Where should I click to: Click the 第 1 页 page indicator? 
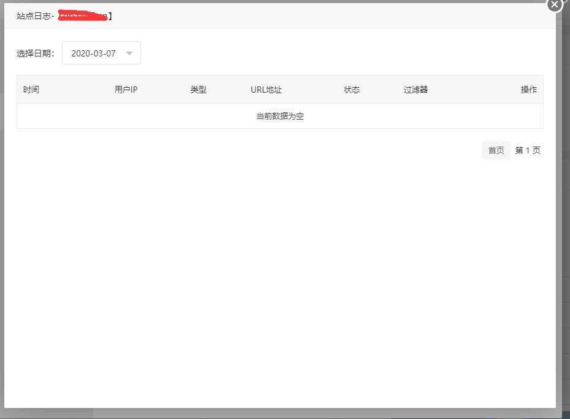tap(528, 150)
